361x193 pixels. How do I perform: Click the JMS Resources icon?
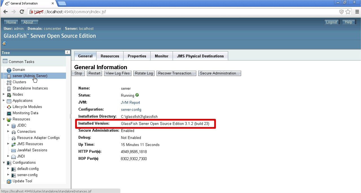[13, 144]
